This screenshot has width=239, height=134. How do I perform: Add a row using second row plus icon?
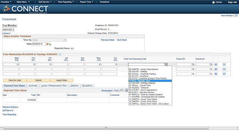[216, 69]
